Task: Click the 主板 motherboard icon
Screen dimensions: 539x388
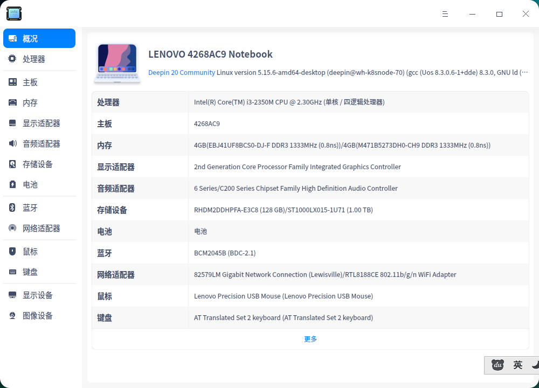Action: click(12, 82)
